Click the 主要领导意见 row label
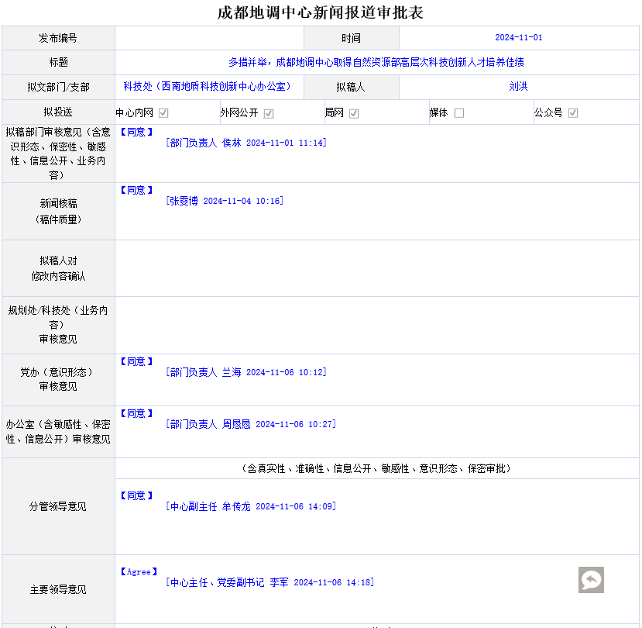 (58, 590)
